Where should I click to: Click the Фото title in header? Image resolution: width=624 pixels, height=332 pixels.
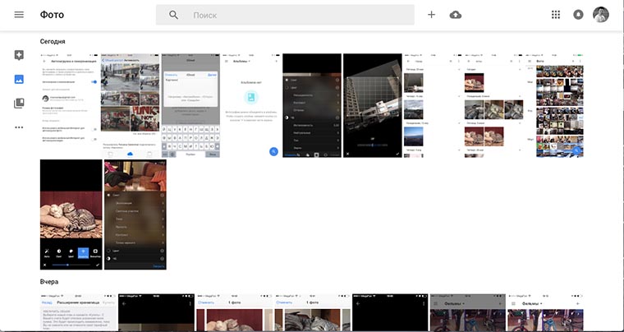(52, 15)
